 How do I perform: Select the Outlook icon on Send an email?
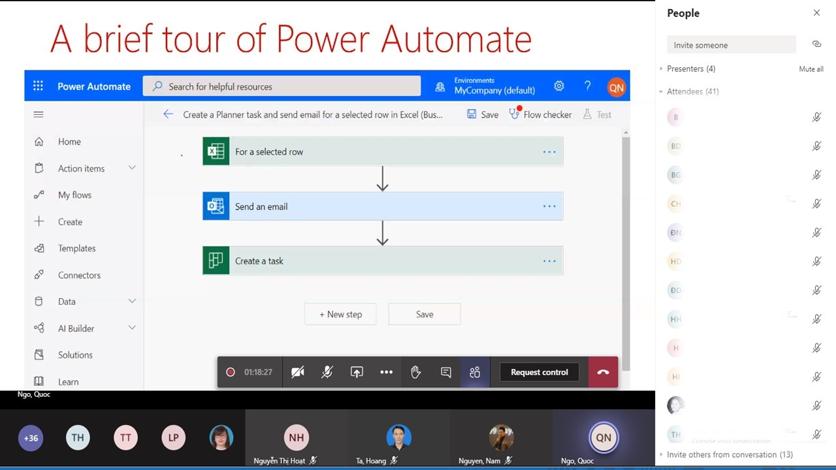pos(216,206)
